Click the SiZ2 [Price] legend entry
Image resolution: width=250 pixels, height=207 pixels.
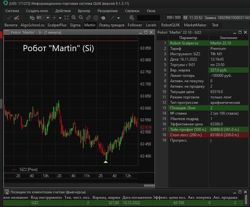click(x=24, y=170)
